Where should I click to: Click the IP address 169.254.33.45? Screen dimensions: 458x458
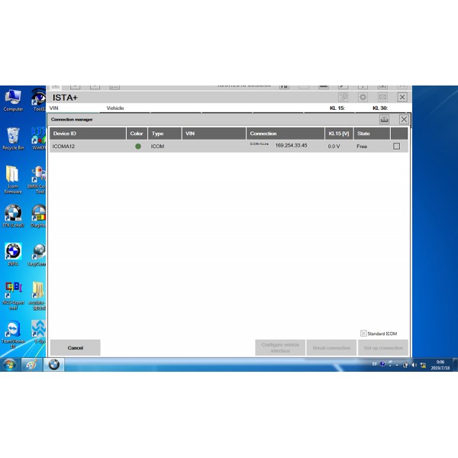pyautogui.click(x=291, y=146)
